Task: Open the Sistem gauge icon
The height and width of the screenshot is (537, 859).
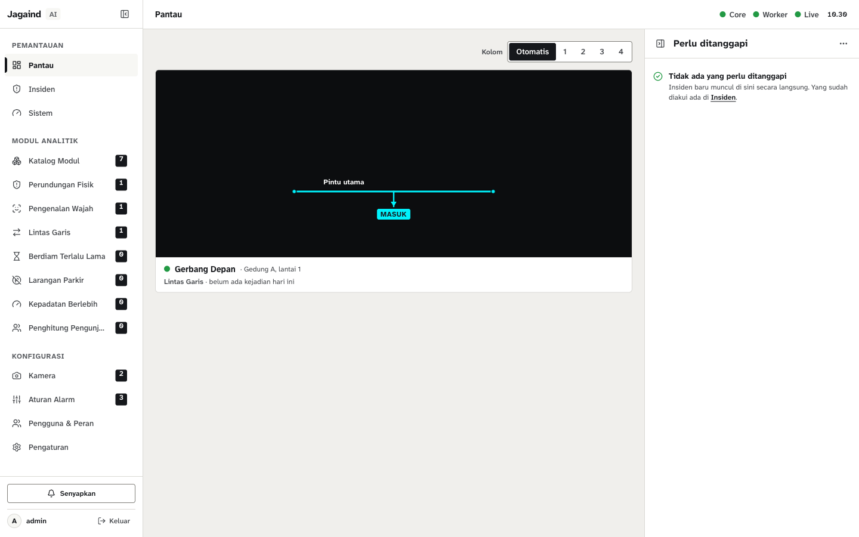Action: [17, 113]
